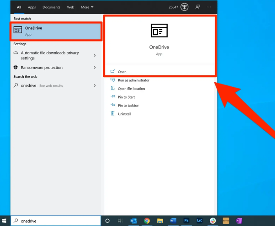The image size is (275, 226).
Task: Switch to the Web search tab
Action: 70,7
